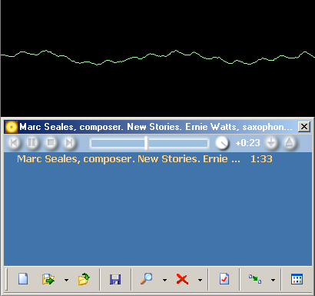
Task: Stop playback with the square button
Action: (51, 143)
